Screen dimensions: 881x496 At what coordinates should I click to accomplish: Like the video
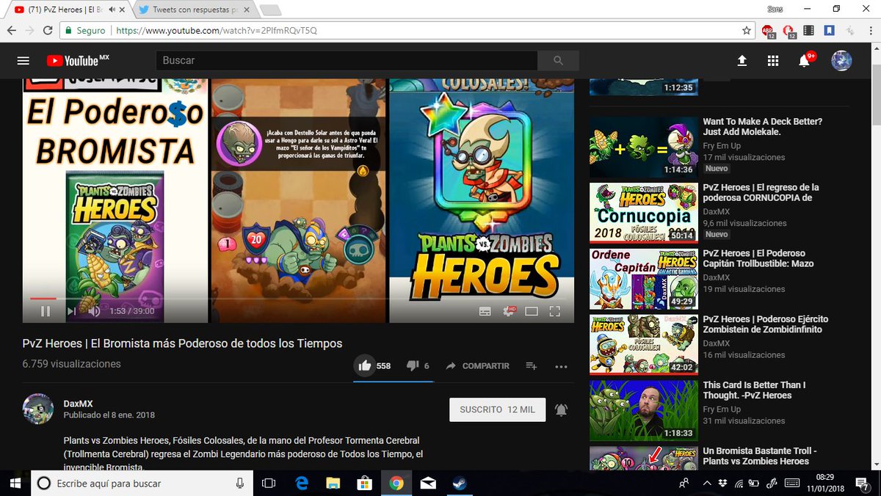coord(365,365)
